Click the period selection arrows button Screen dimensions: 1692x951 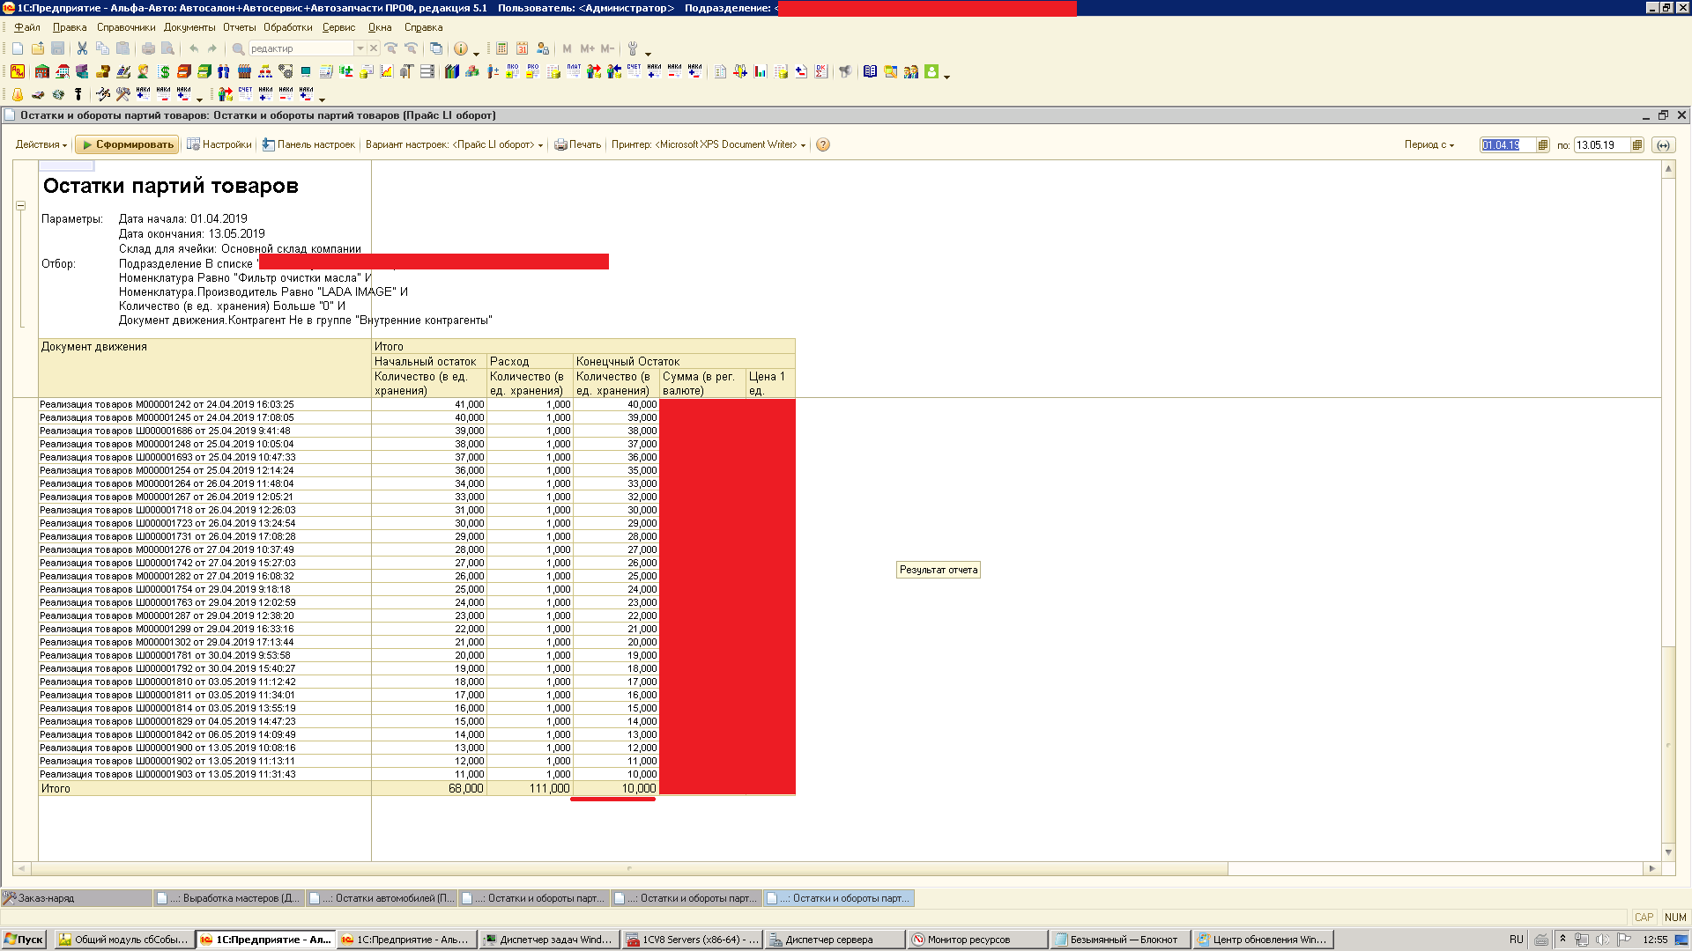pos(1663,144)
